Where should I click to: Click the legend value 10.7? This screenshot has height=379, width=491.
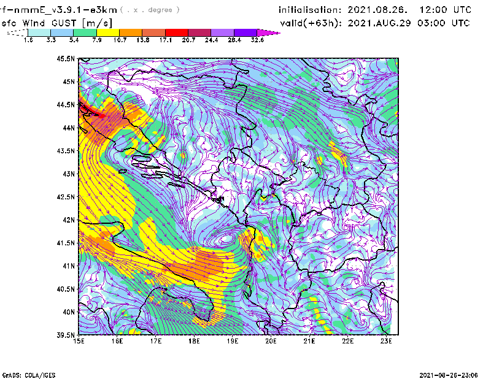click(120, 40)
